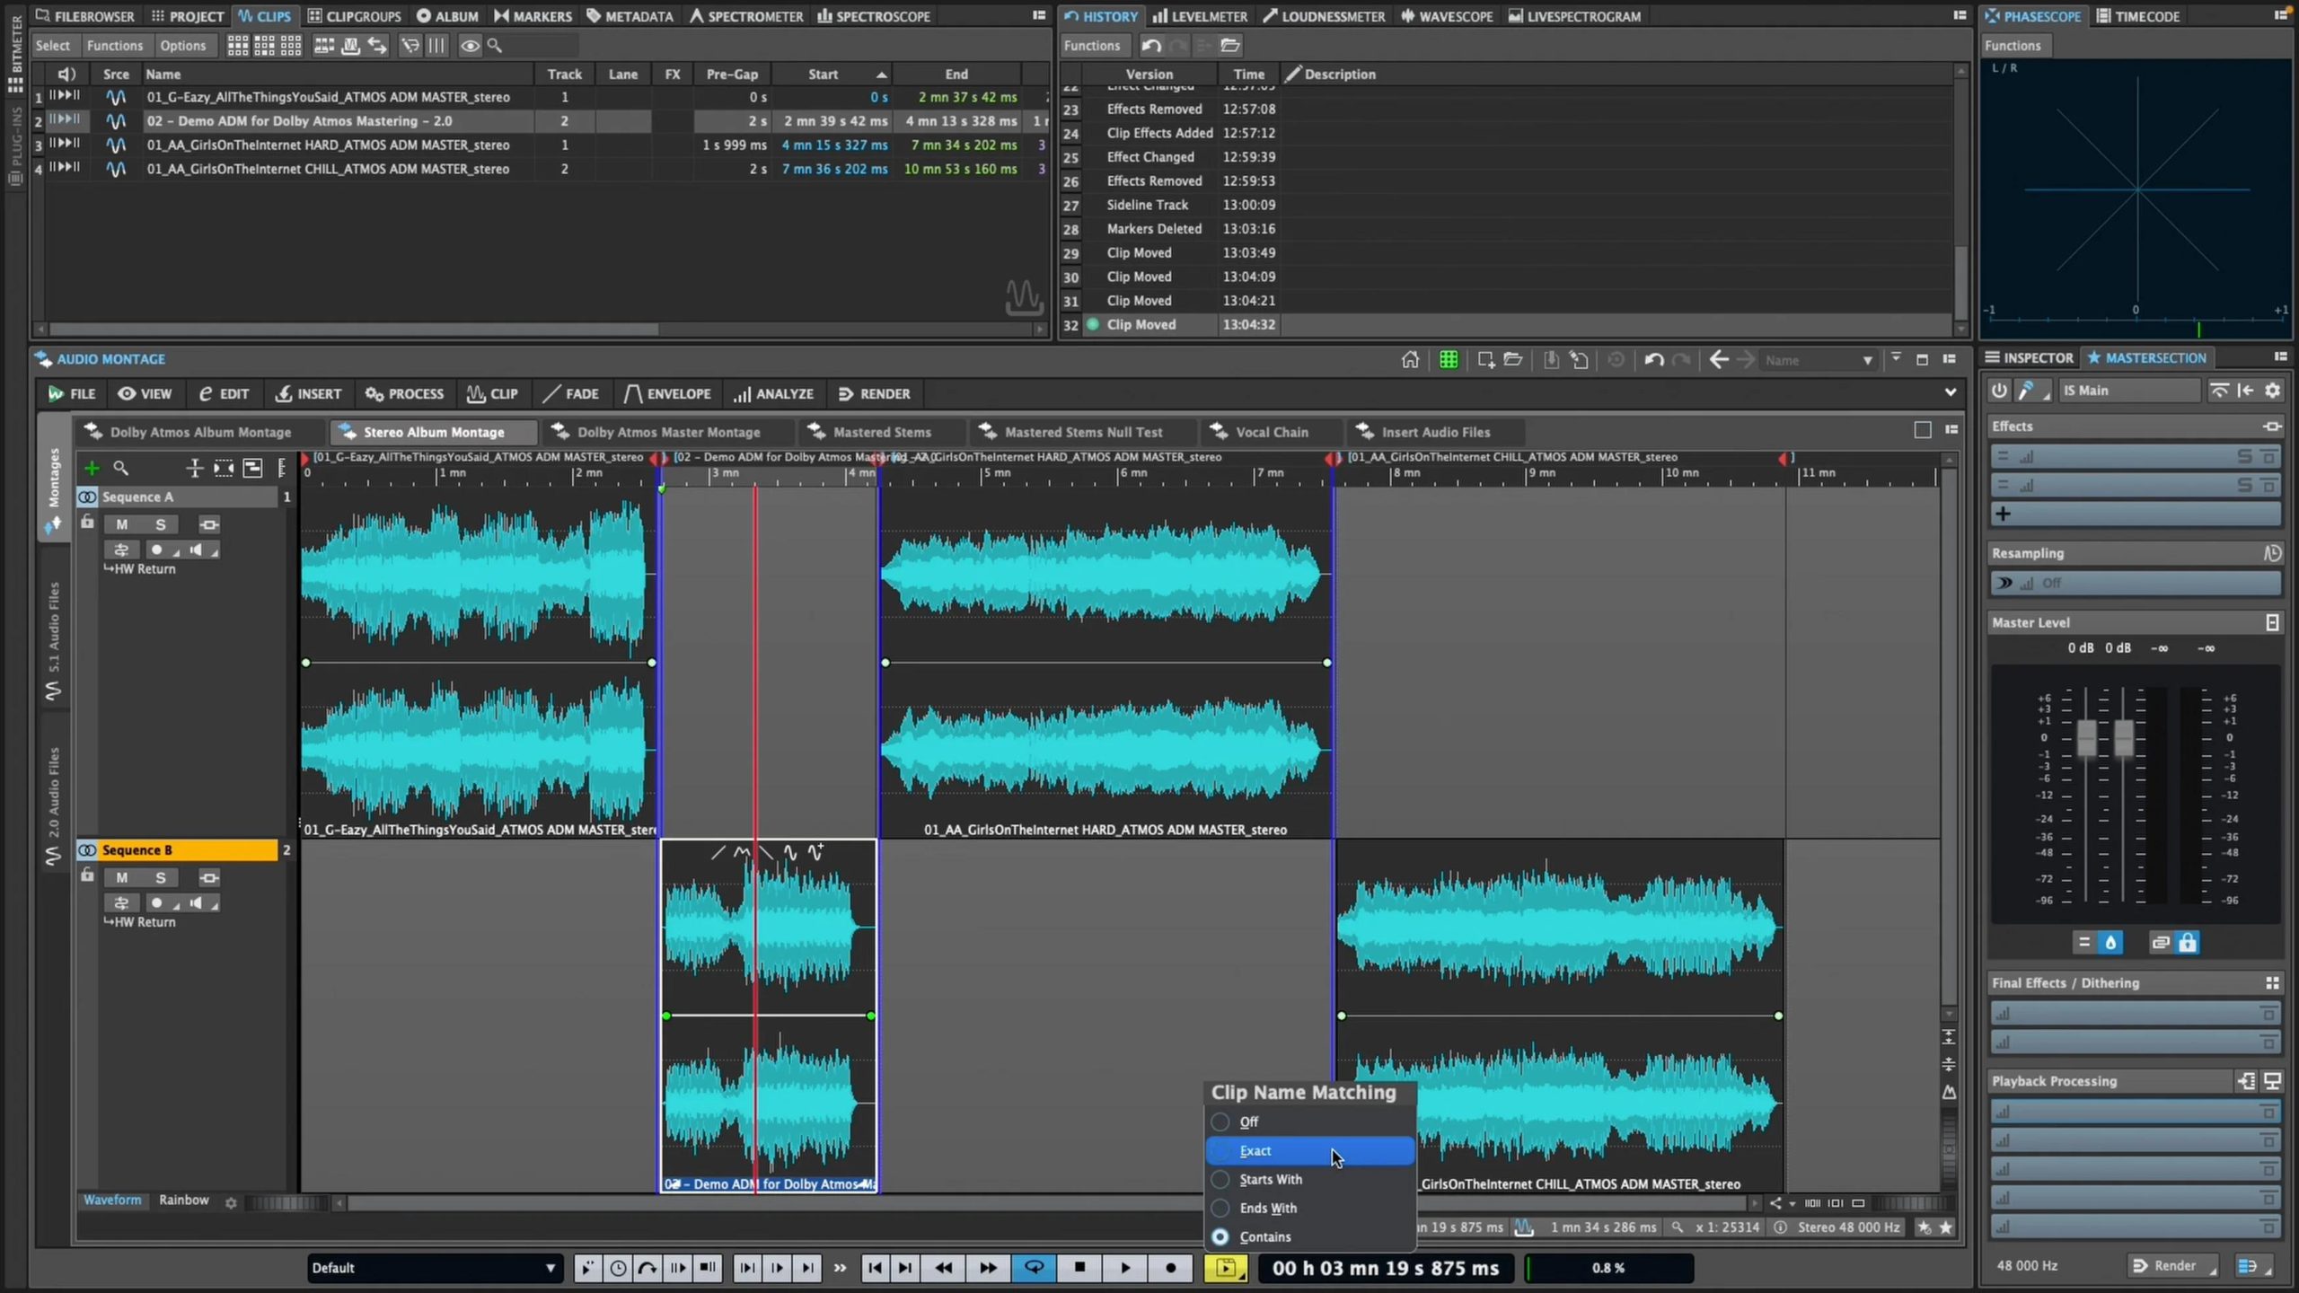Click the Undo arrow icon in History panel
The height and width of the screenshot is (1293, 2299).
(1149, 45)
